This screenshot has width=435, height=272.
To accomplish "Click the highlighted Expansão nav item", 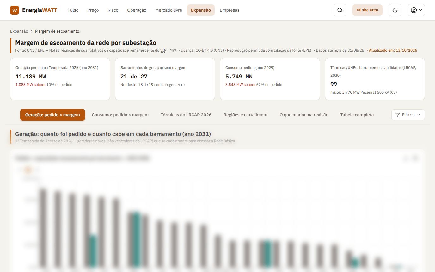I will coord(201,10).
